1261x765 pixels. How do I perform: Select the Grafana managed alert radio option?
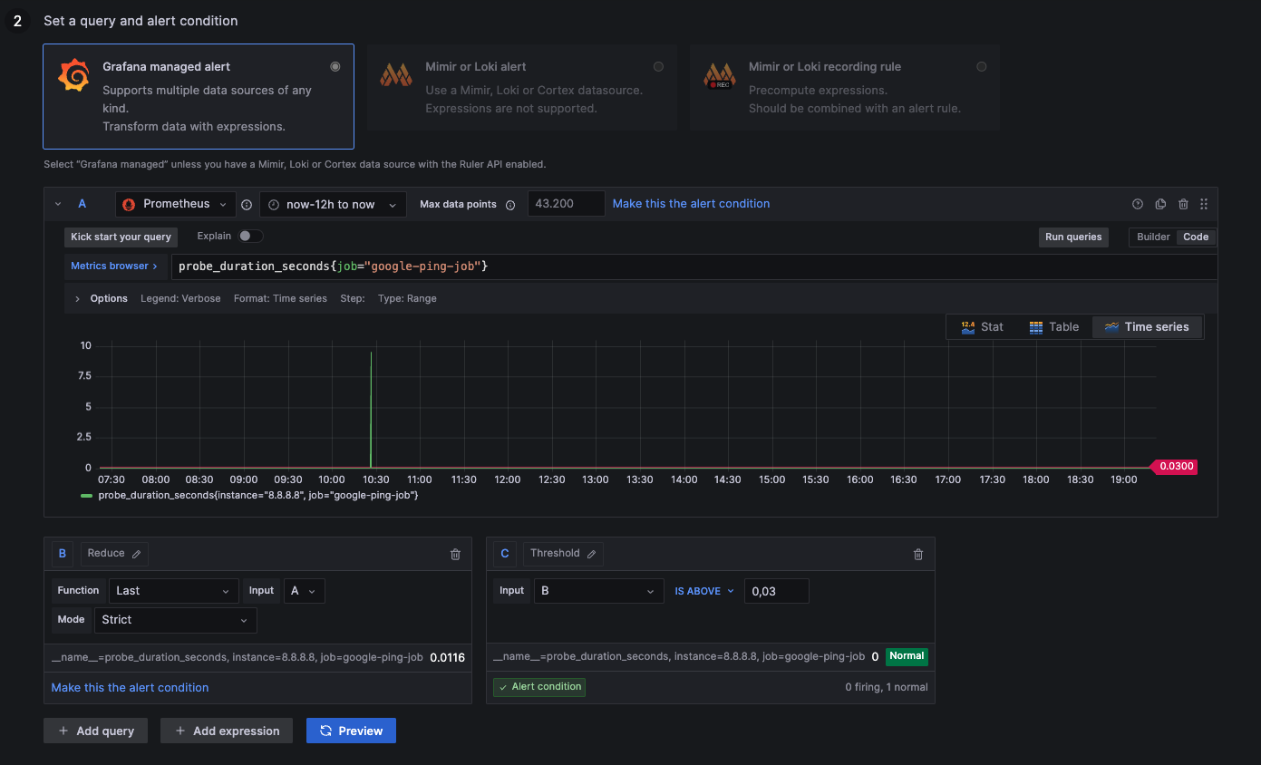[335, 66]
